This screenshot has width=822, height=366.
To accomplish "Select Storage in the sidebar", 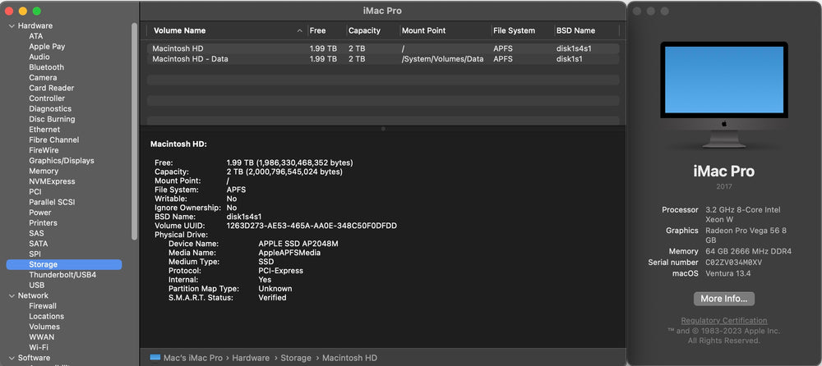I will pyautogui.click(x=64, y=264).
